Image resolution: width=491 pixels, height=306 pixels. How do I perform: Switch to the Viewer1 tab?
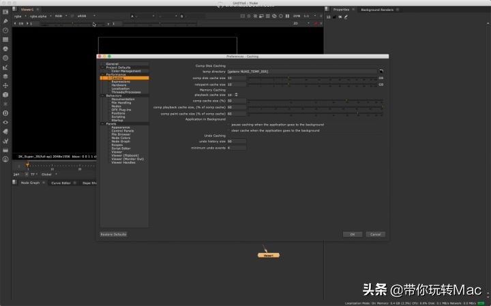(27, 10)
